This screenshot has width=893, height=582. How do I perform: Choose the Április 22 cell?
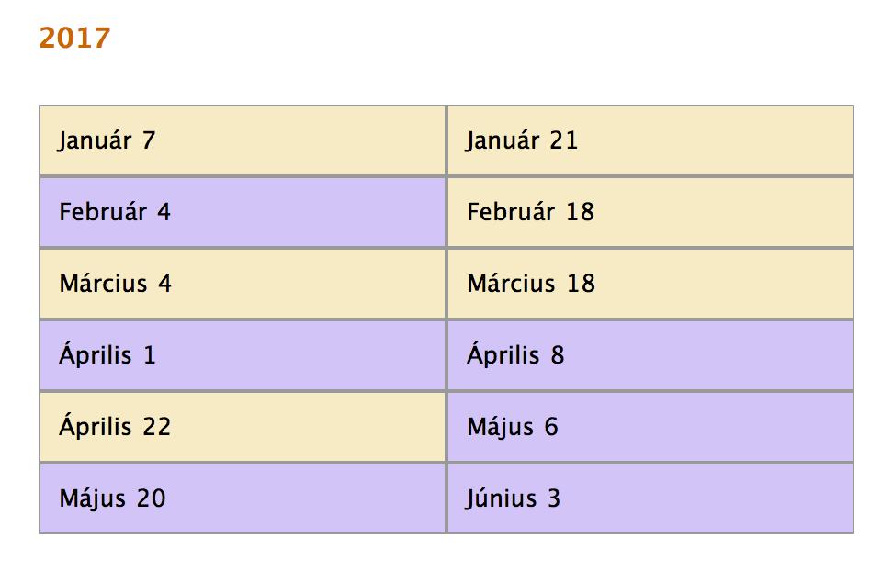click(243, 427)
